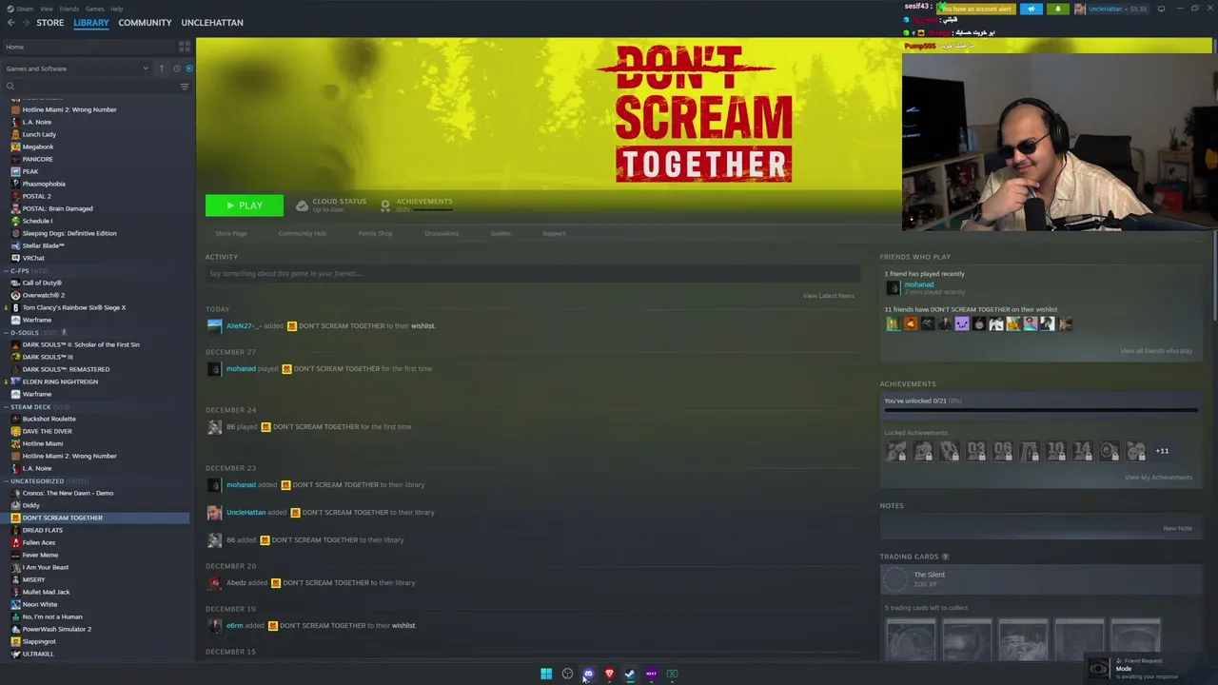The image size is (1218, 685).
Task: Open Cloud Status details
Action: pos(331,205)
